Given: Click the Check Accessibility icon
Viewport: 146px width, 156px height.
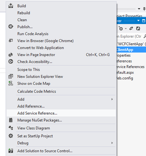Looking at the screenshot, I should coord(11,61).
